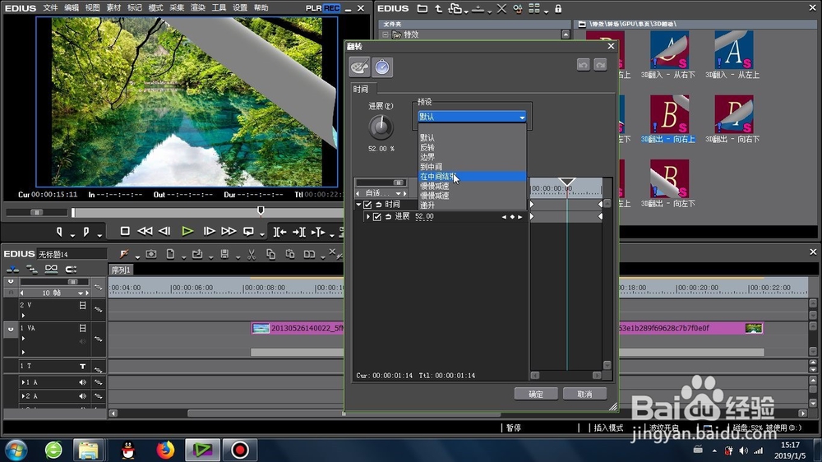Click the Copy icon on the timeline toolbar

click(x=270, y=254)
